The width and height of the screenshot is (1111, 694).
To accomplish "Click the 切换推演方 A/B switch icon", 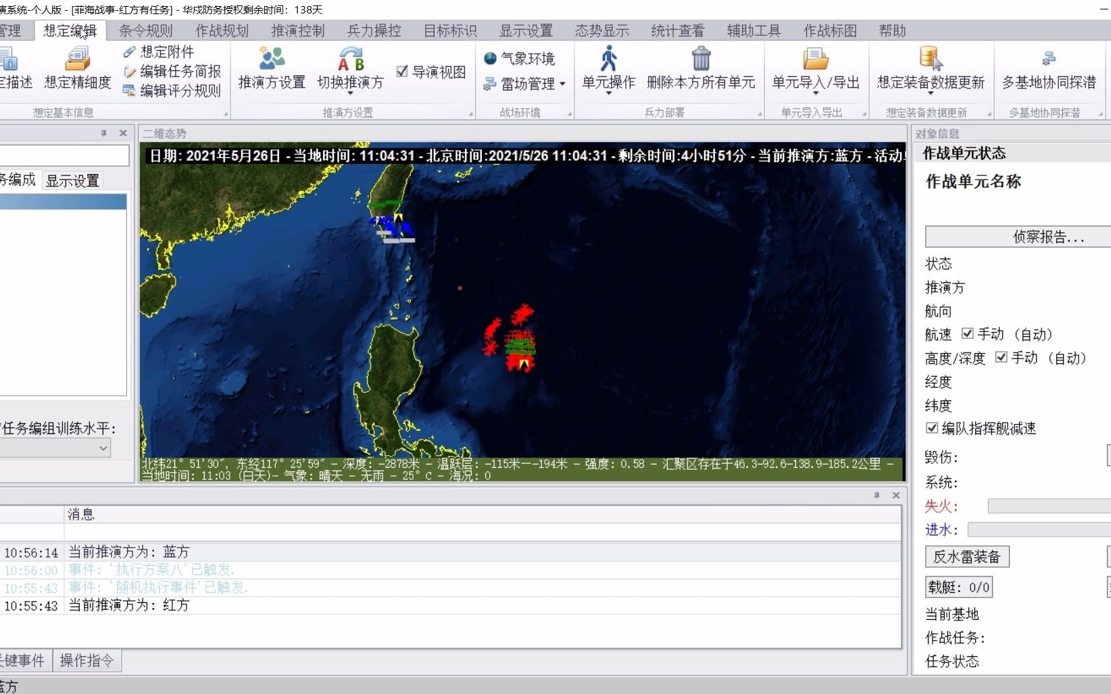I will click(351, 58).
